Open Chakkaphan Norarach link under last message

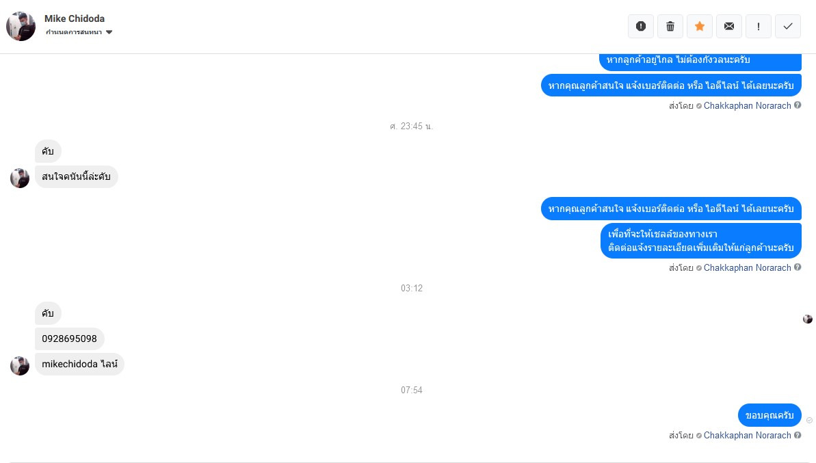click(748, 436)
